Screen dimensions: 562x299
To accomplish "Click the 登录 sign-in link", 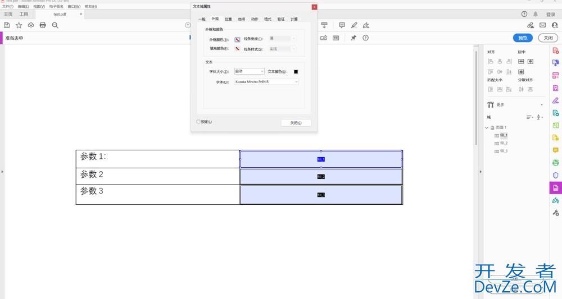I will pos(551,15).
